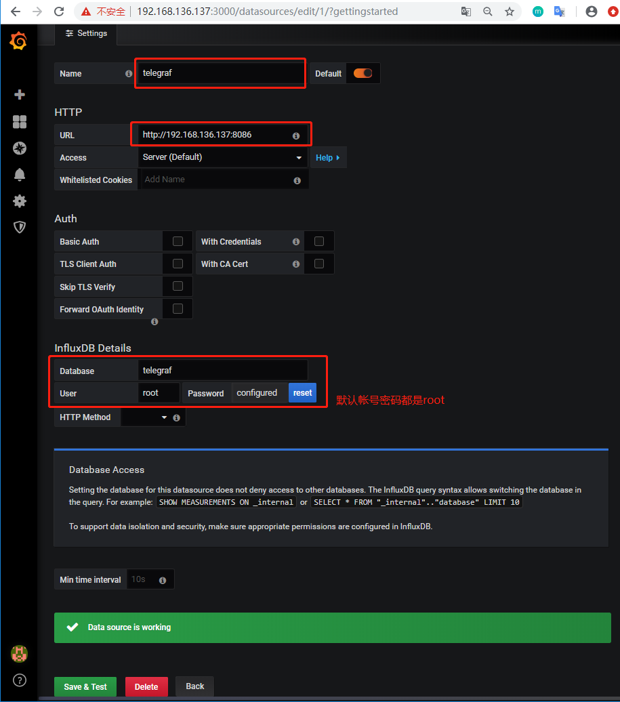Enable the TLS Client Auth checkbox
This screenshot has width=620, height=702.
tap(178, 264)
